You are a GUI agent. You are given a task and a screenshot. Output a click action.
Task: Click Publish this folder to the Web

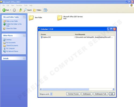pos(14,25)
